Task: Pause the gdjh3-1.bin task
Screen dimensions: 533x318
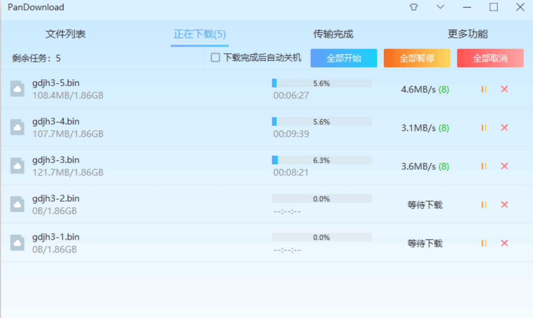Action: point(484,243)
